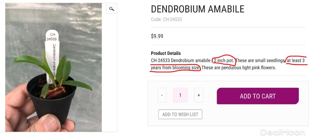The width and height of the screenshot is (309, 139).
Task: Click the underlined "at least 3" phrase
Action: point(296,61)
